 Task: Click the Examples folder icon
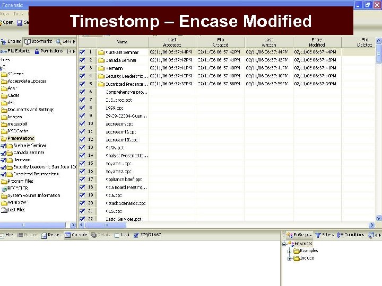[297, 251]
